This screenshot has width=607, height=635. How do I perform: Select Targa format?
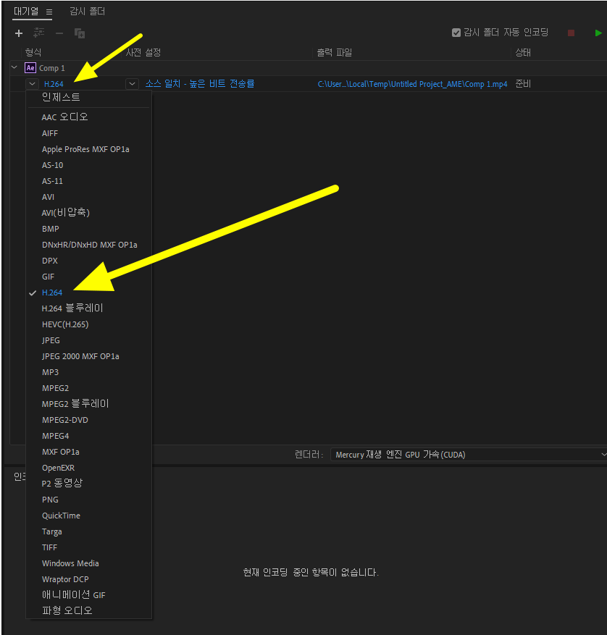(x=89, y=531)
